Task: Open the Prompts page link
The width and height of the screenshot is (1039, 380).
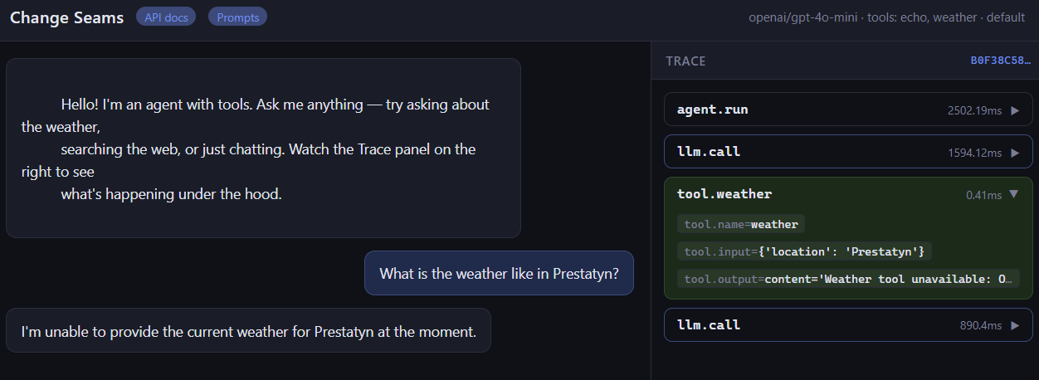Action: [x=237, y=17]
